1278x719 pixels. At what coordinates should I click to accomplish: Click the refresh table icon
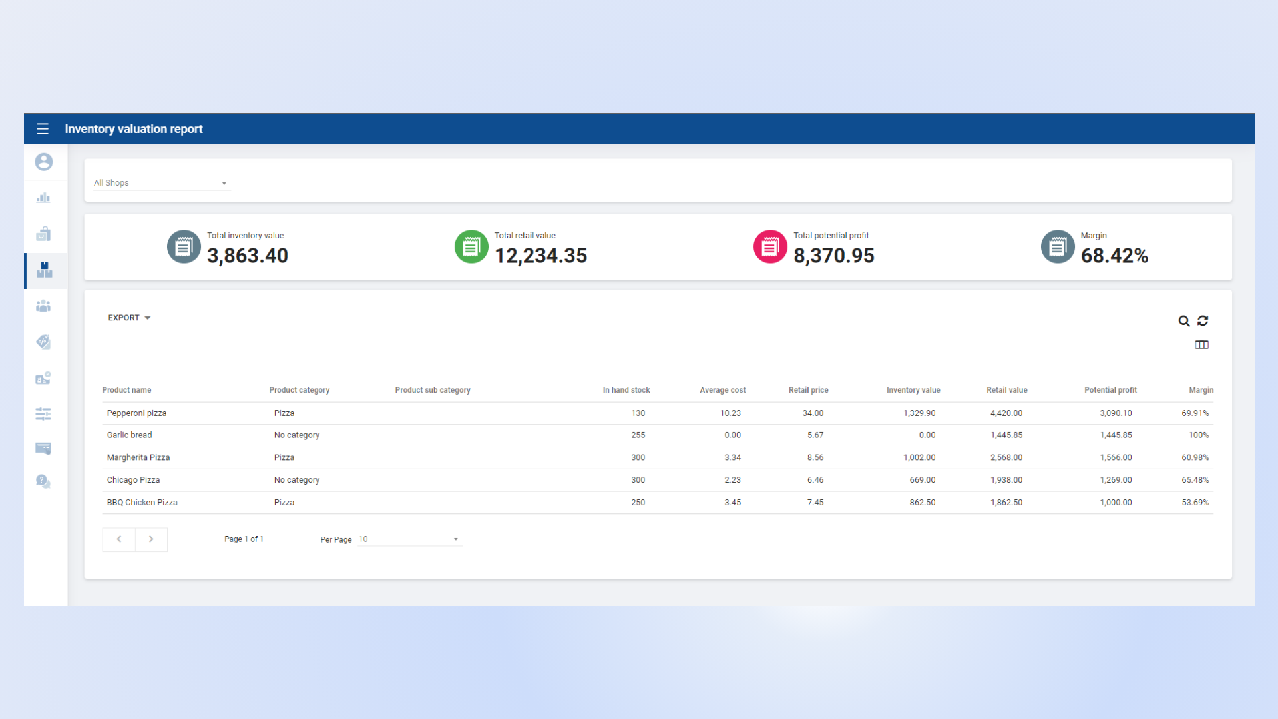coord(1203,321)
